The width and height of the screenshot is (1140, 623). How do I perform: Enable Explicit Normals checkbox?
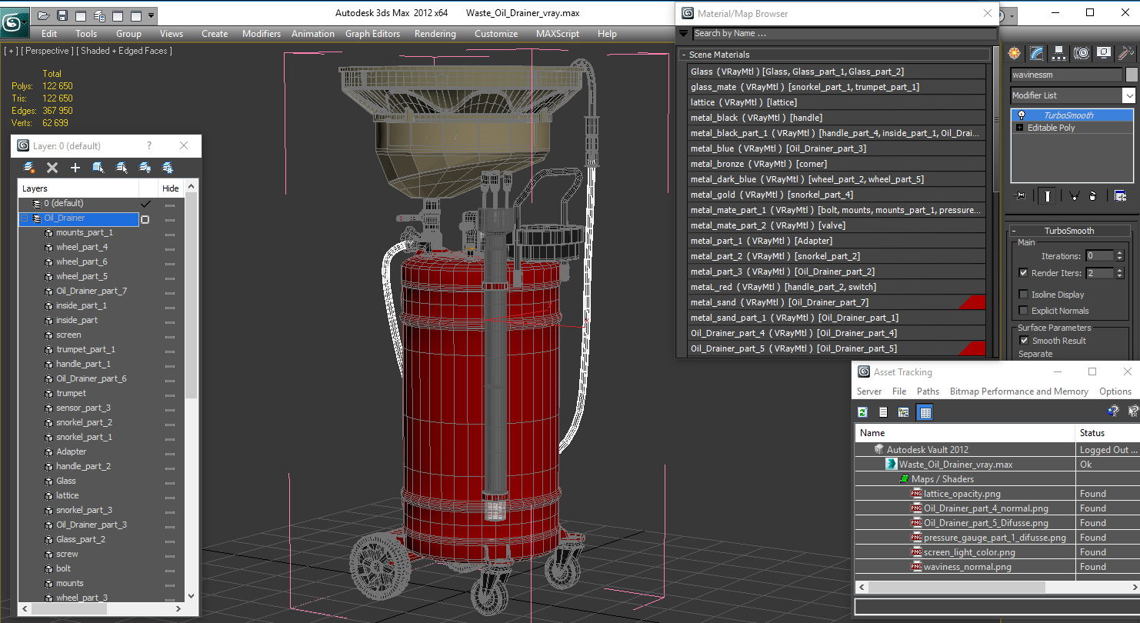coord(1023,310)
